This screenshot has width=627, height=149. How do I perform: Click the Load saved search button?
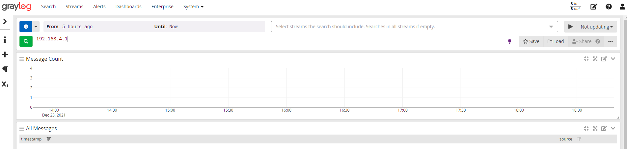(556, 41)
